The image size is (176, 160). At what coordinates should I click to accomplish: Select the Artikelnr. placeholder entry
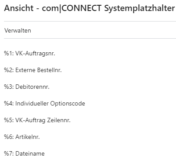pos(22,137)
